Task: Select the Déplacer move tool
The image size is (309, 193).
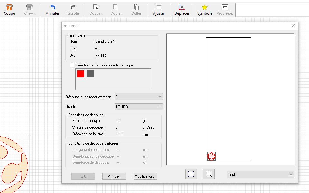Action: (x=182, y=8)
